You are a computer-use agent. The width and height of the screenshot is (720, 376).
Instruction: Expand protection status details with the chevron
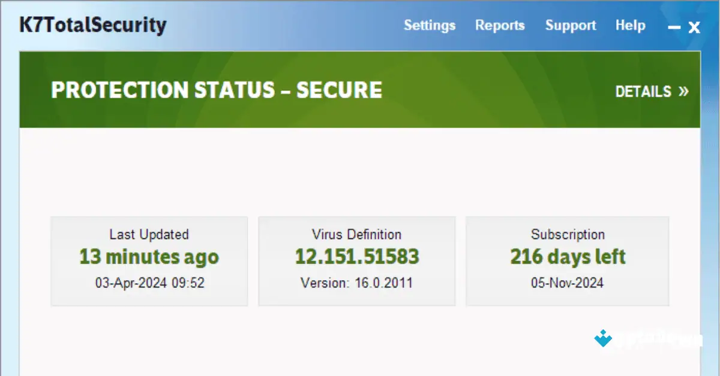[x=683, y=92]
